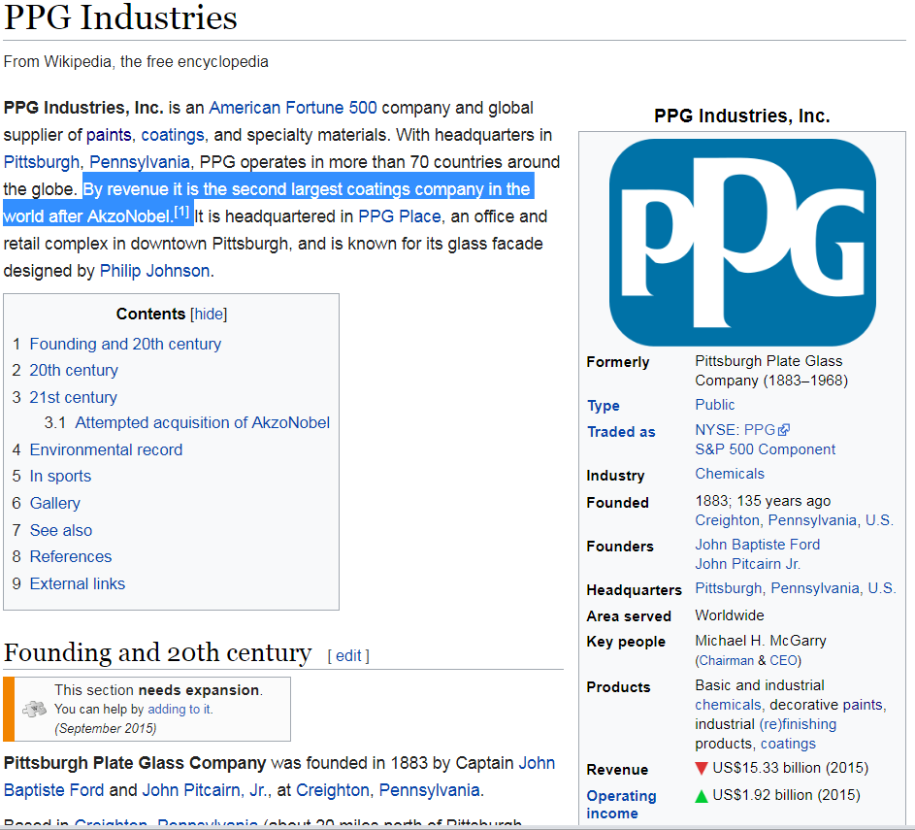Open John Baptiste Ford link in body paragraph
This screenshot has height=830, width=915.
coord(279,777)
